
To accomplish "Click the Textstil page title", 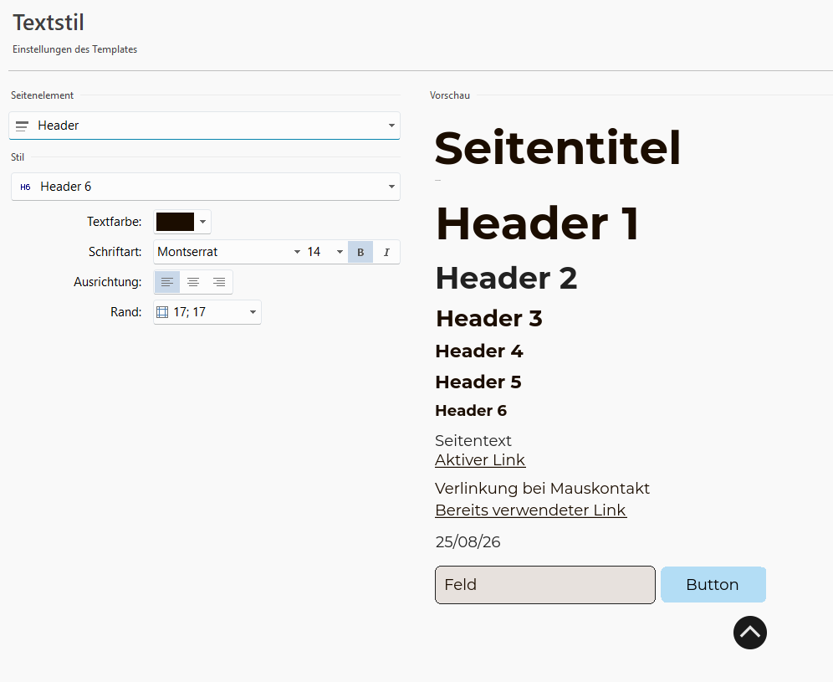I will click(49, 23).
